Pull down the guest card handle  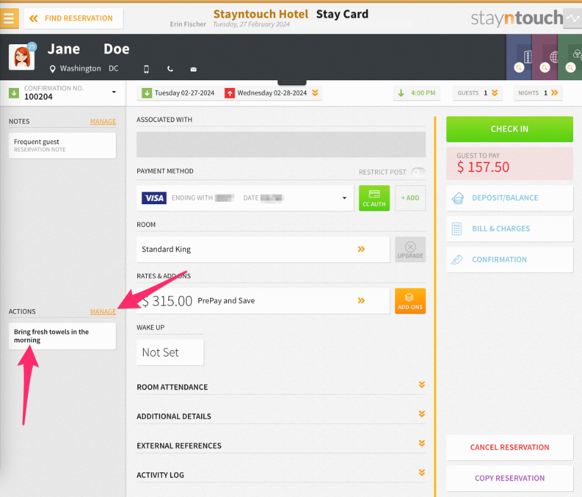pyautogui.click(x=292, y=82)
